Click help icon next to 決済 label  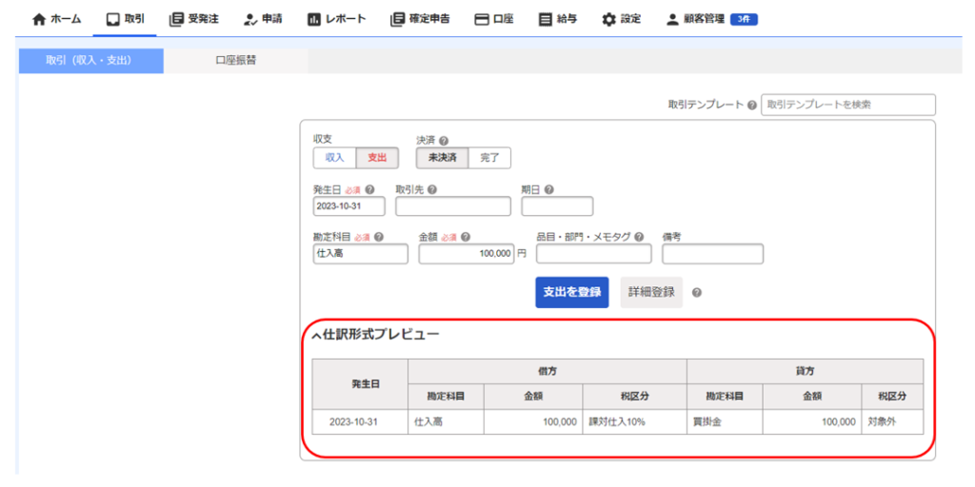[x=444, y=141]
